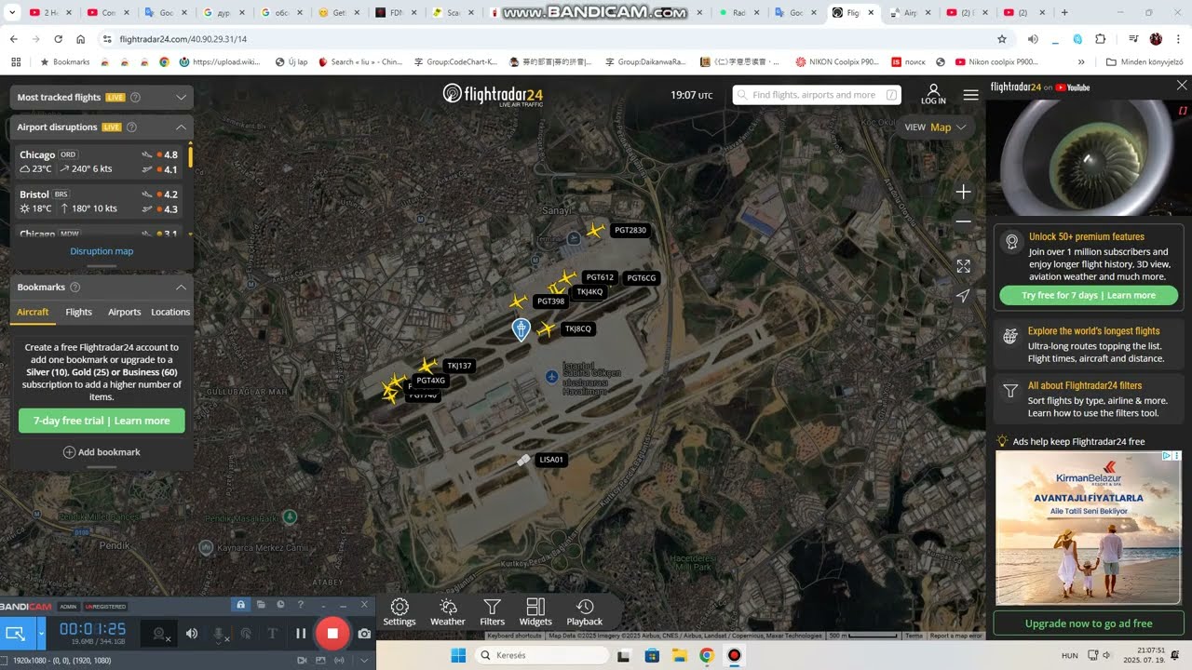Open info icon next to Bookmarks

74,288
